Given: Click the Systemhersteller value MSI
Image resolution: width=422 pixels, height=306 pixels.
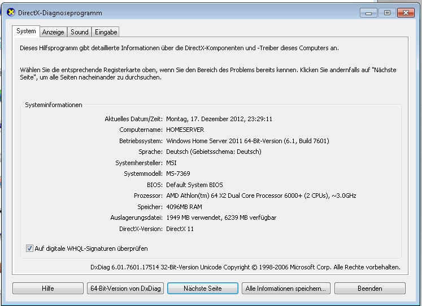Looking at the screenshot, I should [x=171, y=163].
